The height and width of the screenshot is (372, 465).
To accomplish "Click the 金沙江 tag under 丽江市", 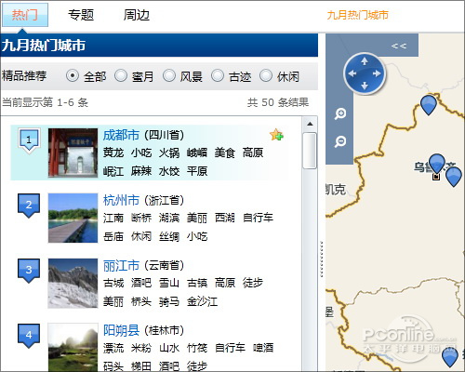I will (202, 301).
